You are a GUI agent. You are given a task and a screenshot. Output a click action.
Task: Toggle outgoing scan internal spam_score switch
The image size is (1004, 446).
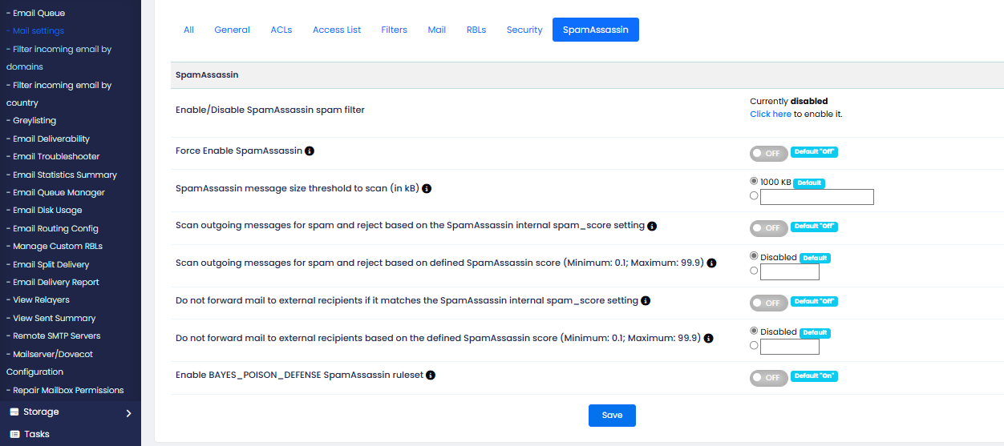pyautogui.click(x=769, y=228)
